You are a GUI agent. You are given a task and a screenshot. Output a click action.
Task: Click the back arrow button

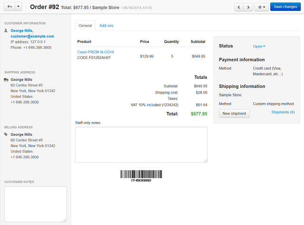point(9,7)
